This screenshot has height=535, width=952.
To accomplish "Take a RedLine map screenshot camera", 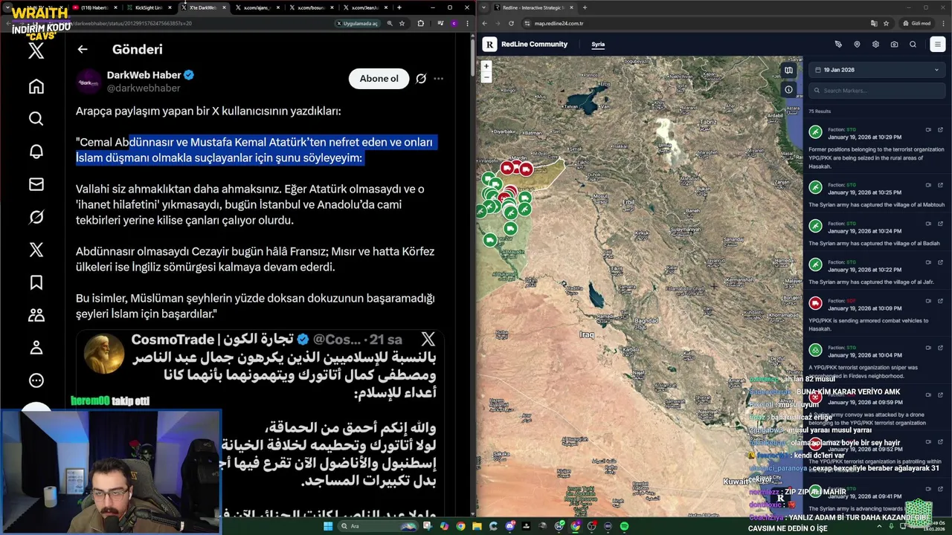I will pos(894,45).
